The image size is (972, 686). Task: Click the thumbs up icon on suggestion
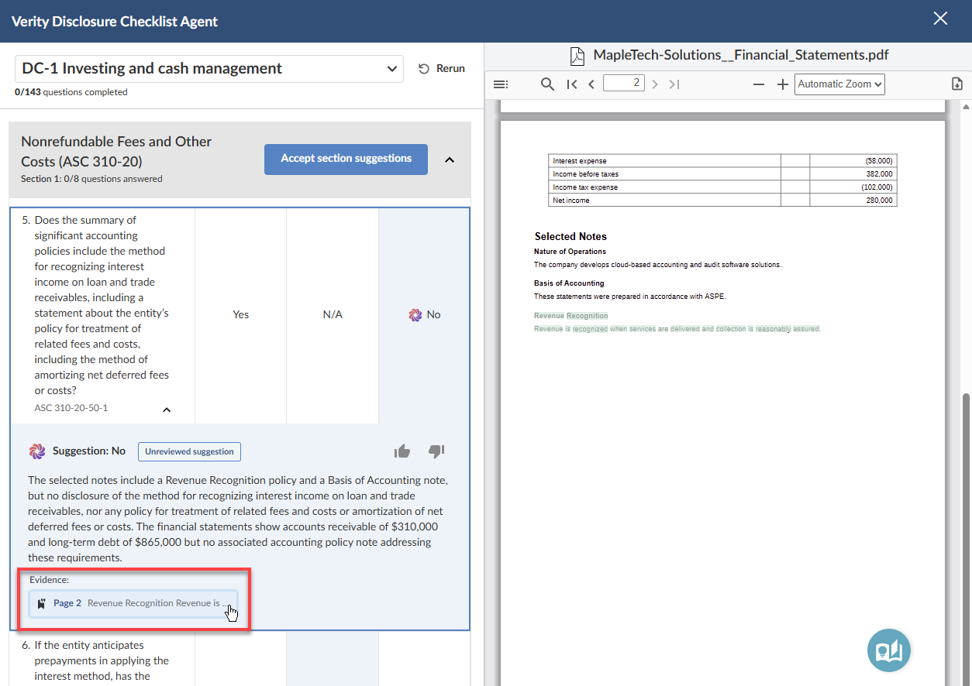pyautogui.click(x=402, y=451)
